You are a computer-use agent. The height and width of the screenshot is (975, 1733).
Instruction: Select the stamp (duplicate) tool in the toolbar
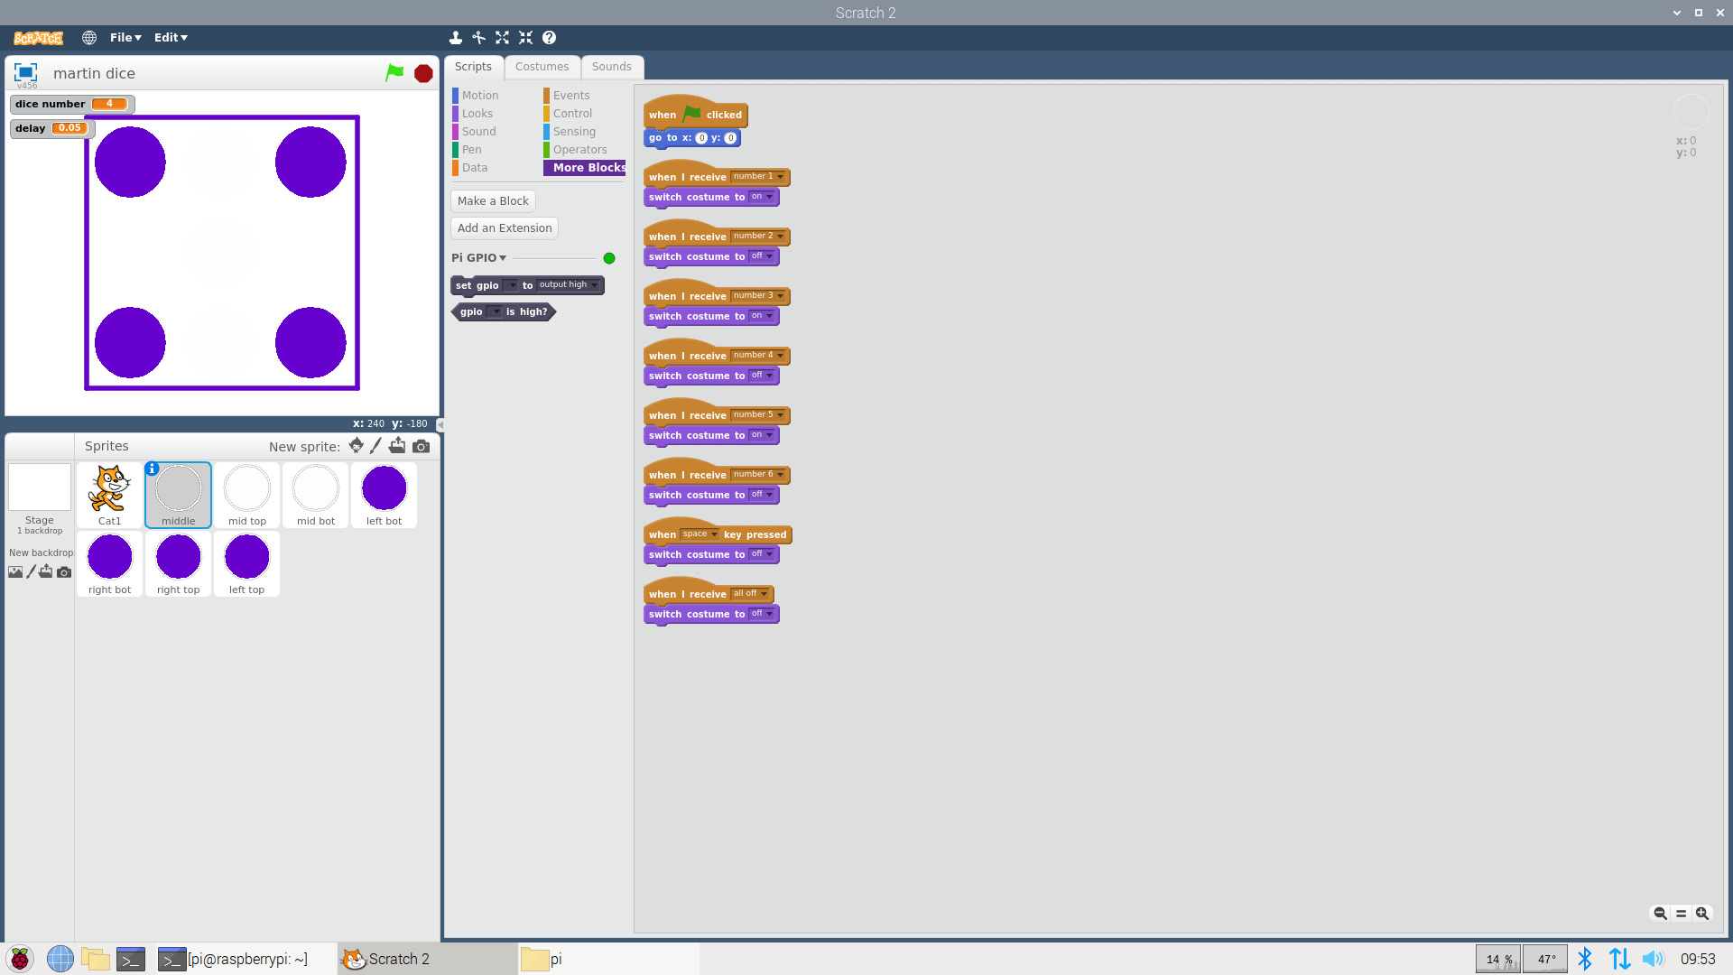pyautogui.click(x=456, y=38)
